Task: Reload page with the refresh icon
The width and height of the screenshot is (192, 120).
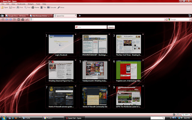Action: [19, 19]
